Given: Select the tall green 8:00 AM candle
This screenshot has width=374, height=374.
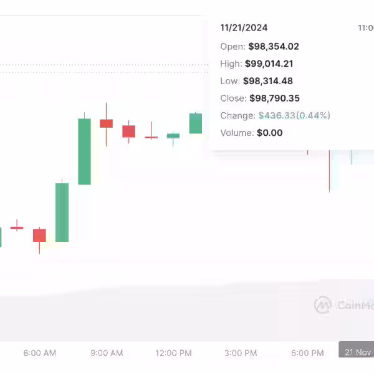Looking at the screenshot, I should pos(84,151).
